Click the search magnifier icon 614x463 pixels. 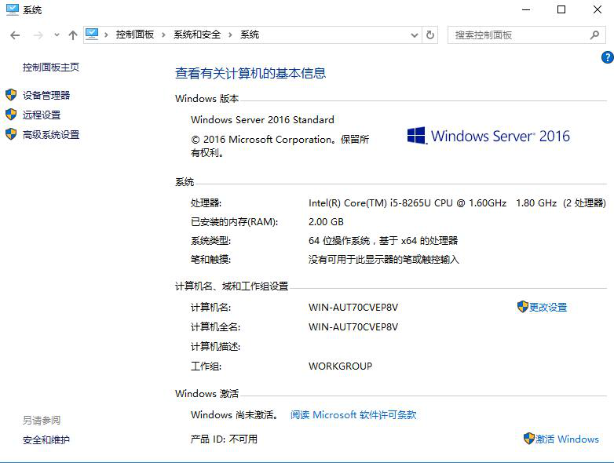(594, 35)
